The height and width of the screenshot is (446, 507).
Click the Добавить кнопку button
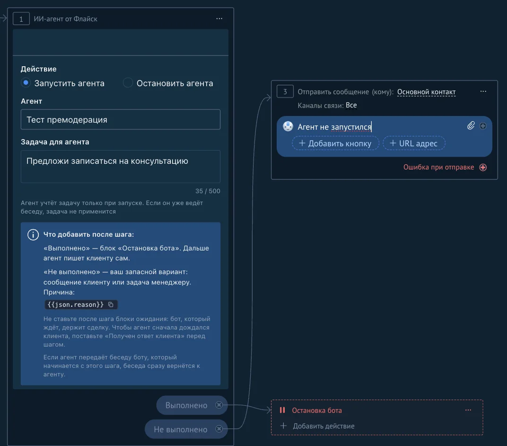tap(335, 143)
